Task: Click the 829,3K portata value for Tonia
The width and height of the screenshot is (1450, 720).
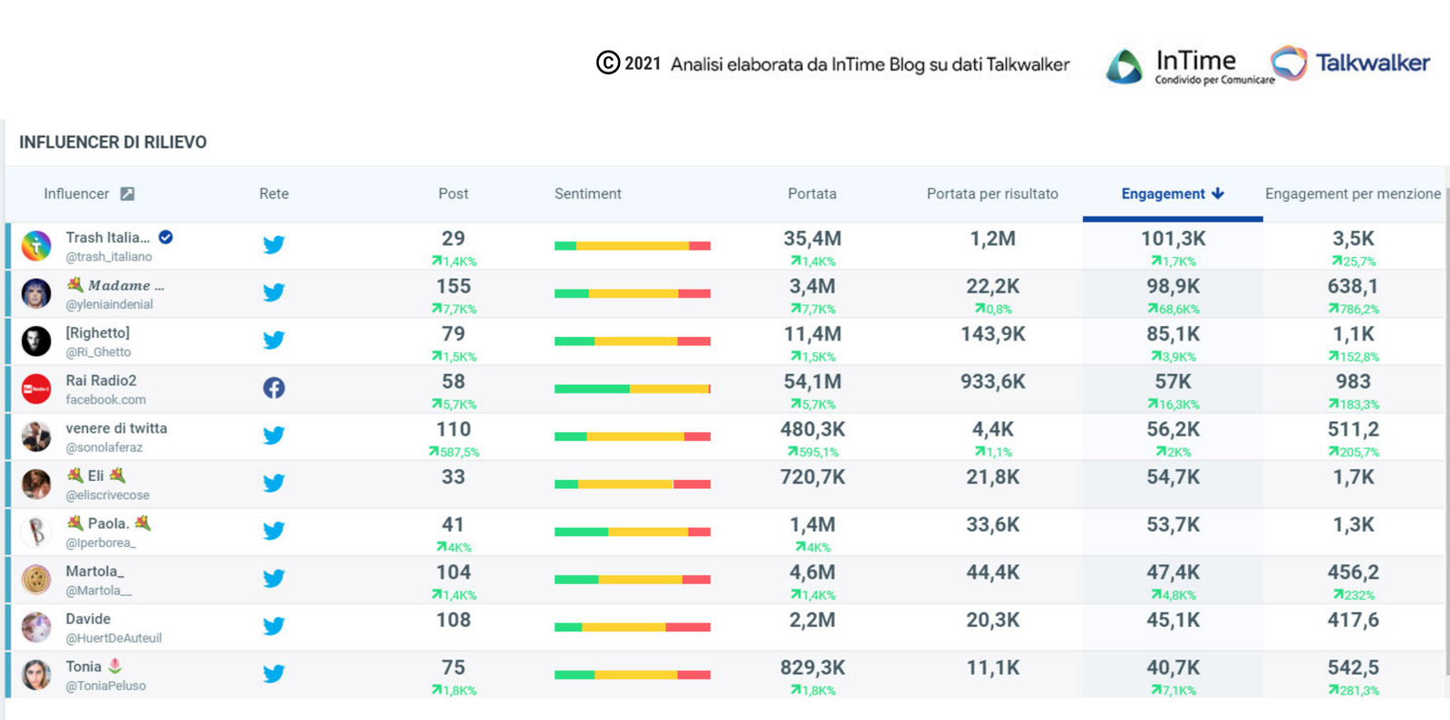Action: pos(812,667)
